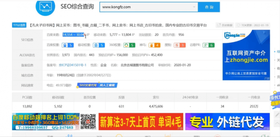The width and height of the screenshot is (280, 137).
Task: Open the domain input dropdown arrow
Action: point(194,7)
